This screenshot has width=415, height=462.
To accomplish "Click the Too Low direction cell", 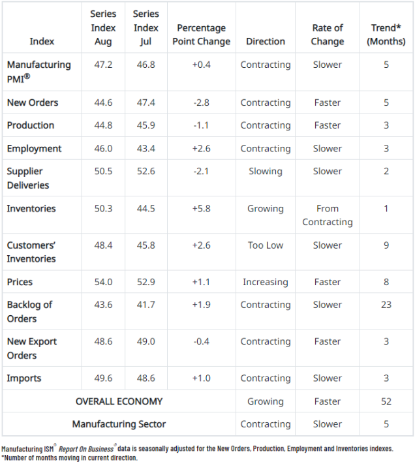I will pos(266,245).
